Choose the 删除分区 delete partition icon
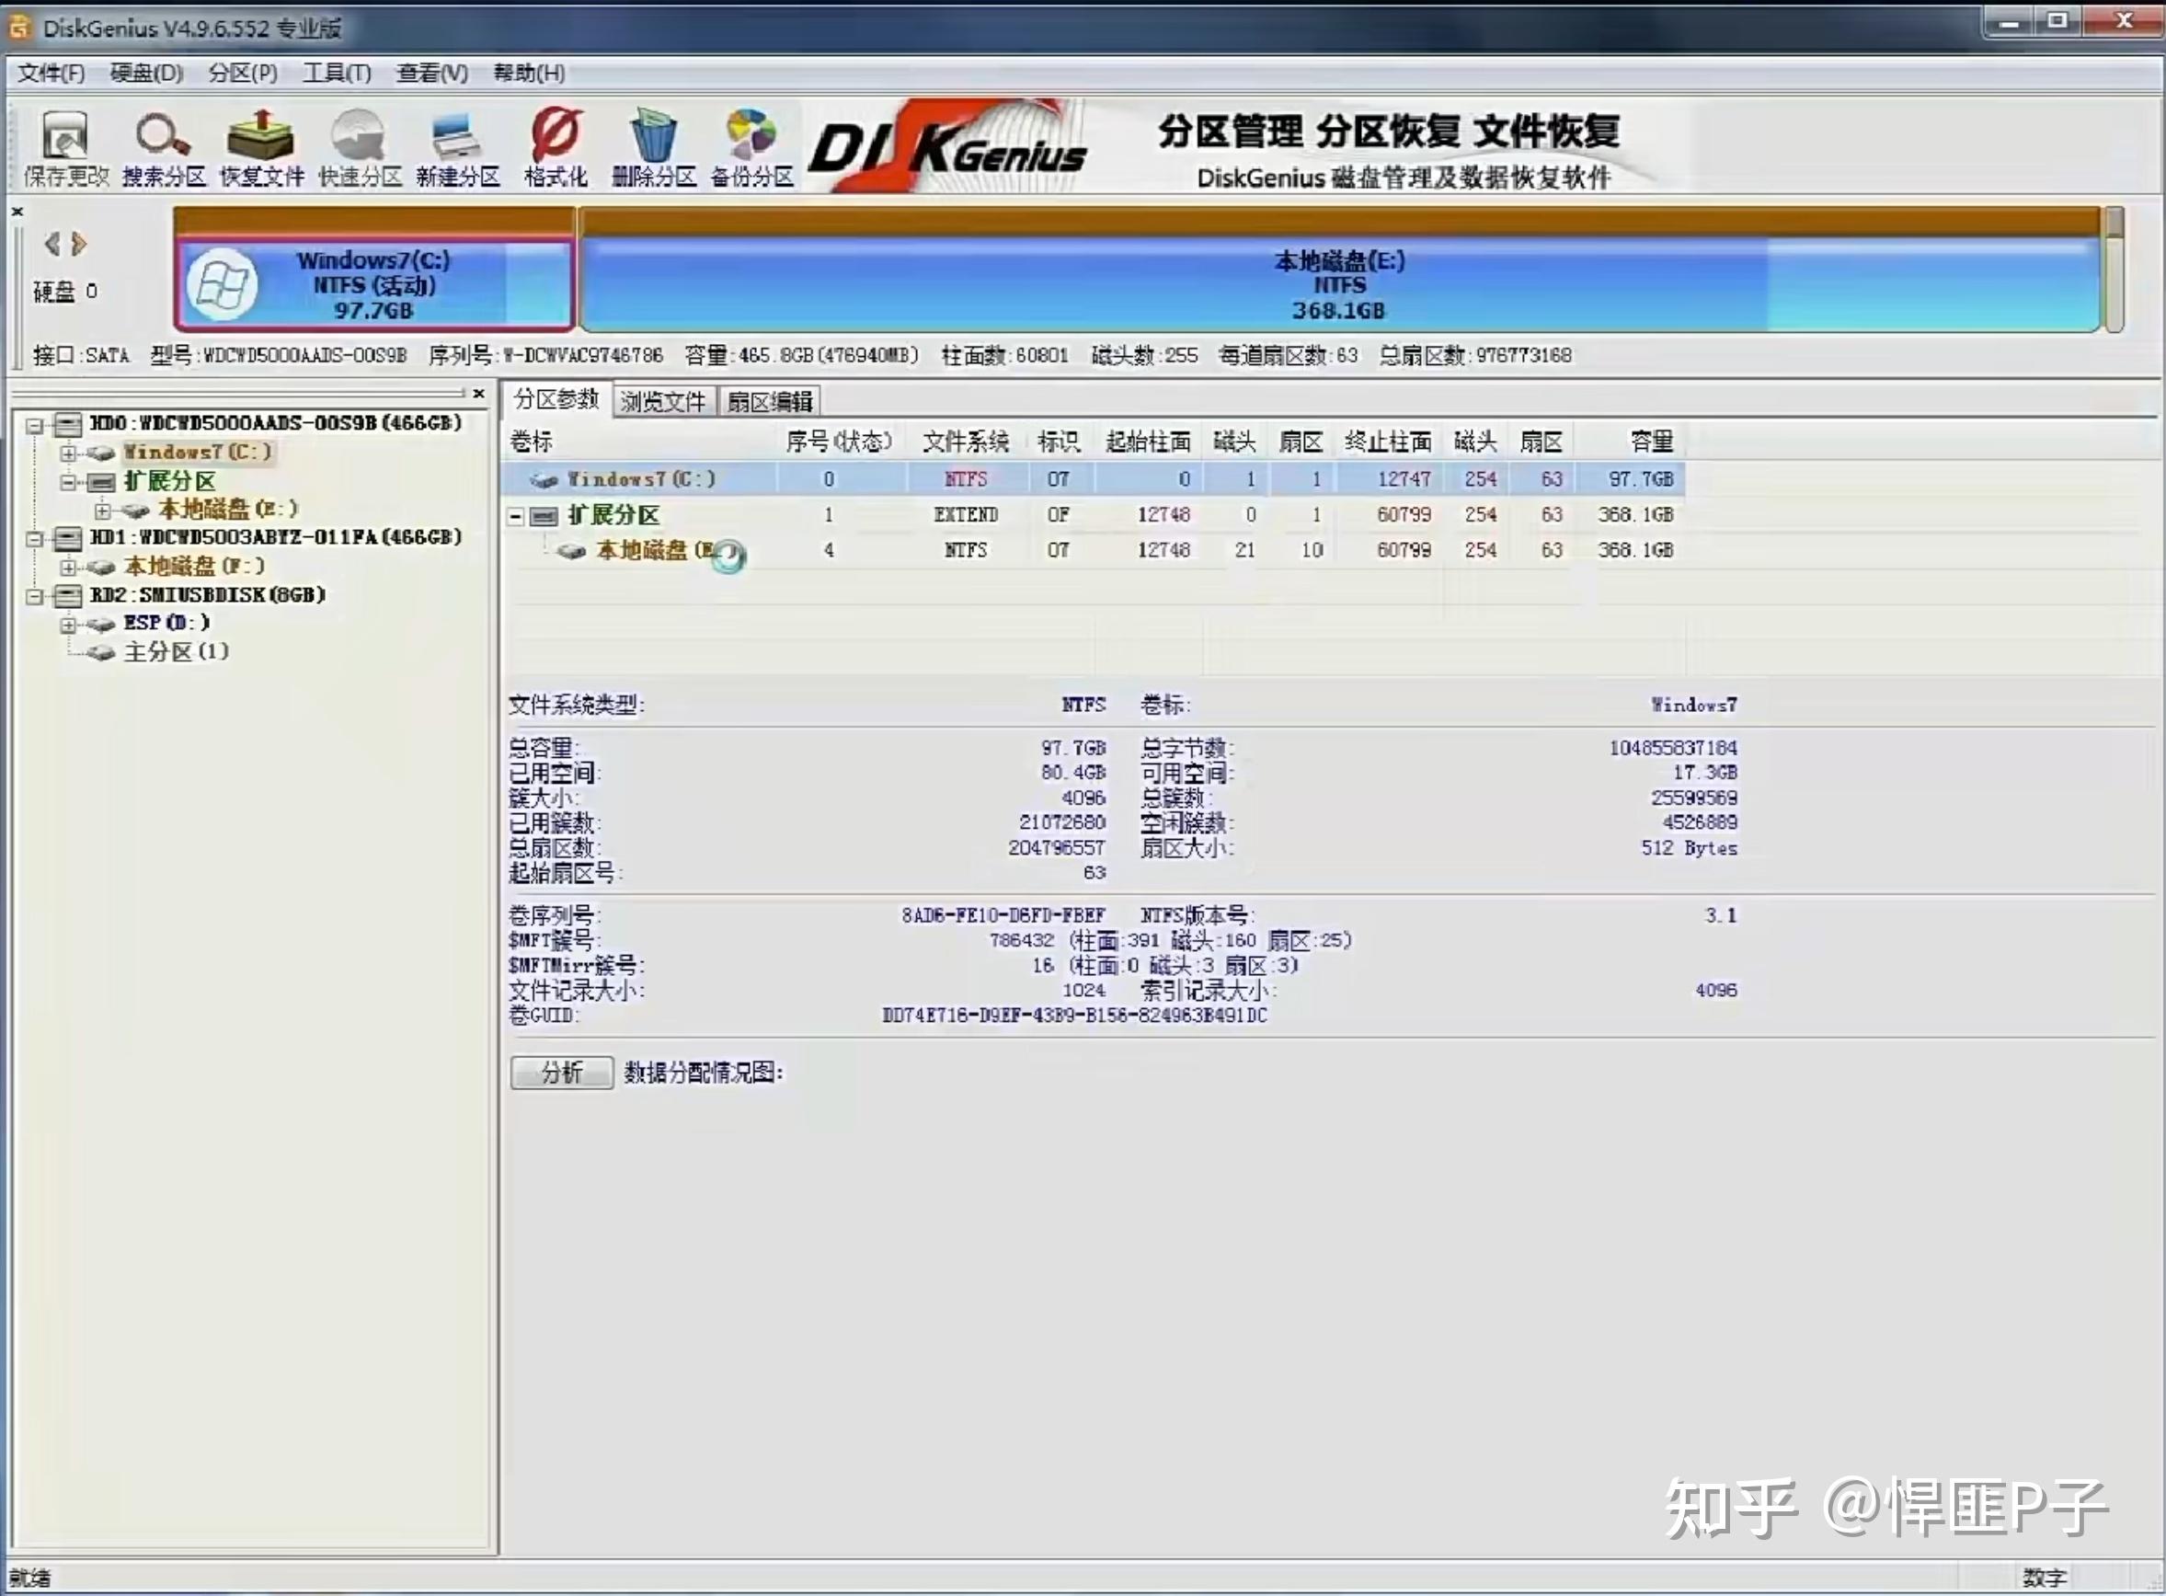The image size is (2166, 1596). tap(654, 148)
